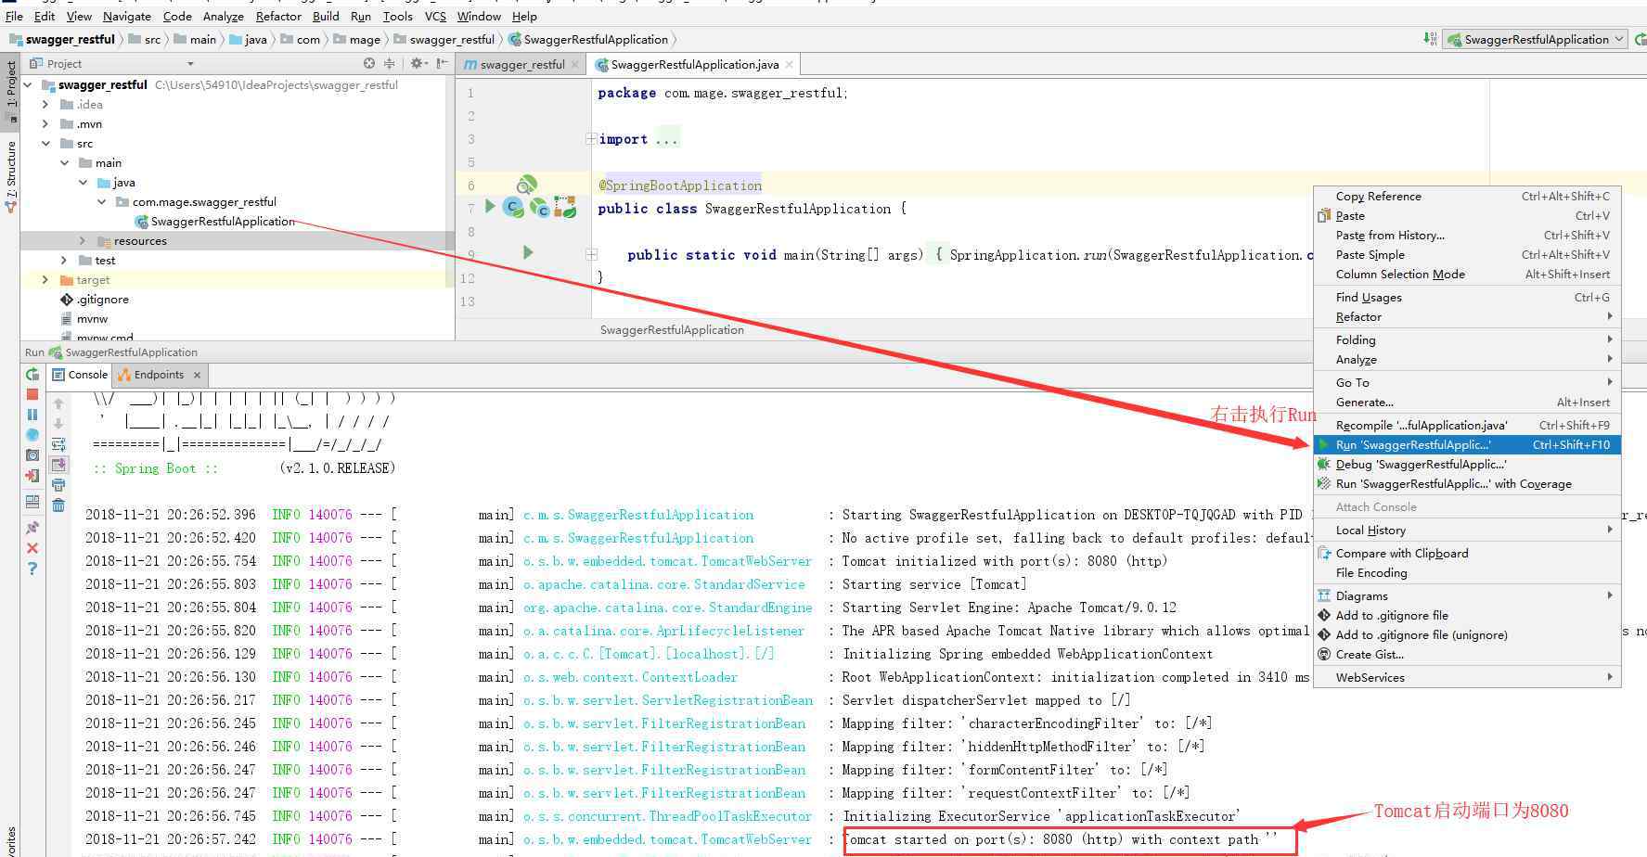Stop the running application with the red square
Image resolution: width=1647 pixels, height=857 pixels.
[32, 394]
